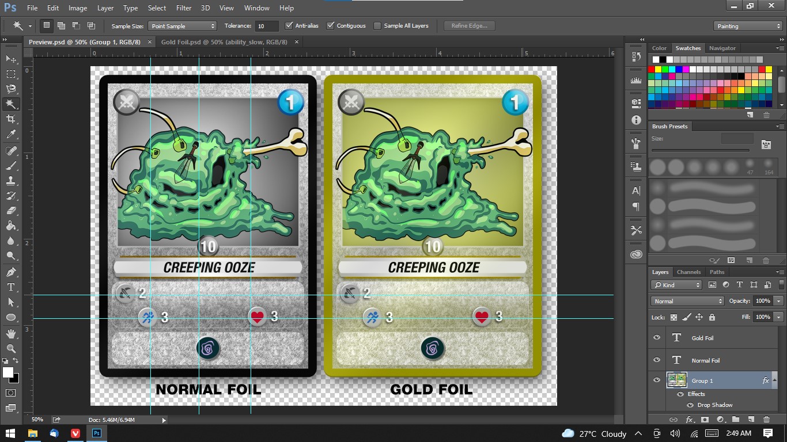Screen dimensions: 787x442
Task: Hide the Gold Foil layer
Action: pyautogui.click(x=657, y=338)
